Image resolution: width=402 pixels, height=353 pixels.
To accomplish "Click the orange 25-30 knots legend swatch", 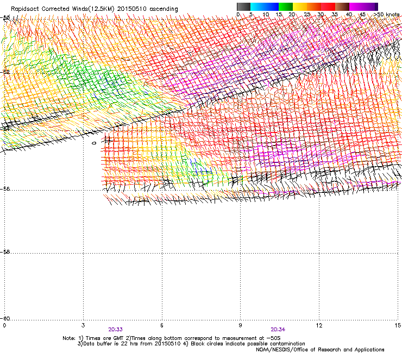I will tap(314, 7).
